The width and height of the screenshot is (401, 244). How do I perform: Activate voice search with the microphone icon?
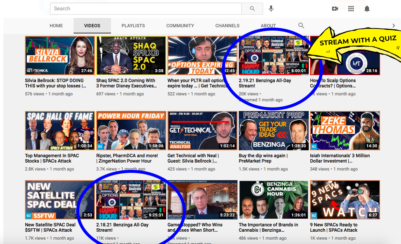coord(271,8)
